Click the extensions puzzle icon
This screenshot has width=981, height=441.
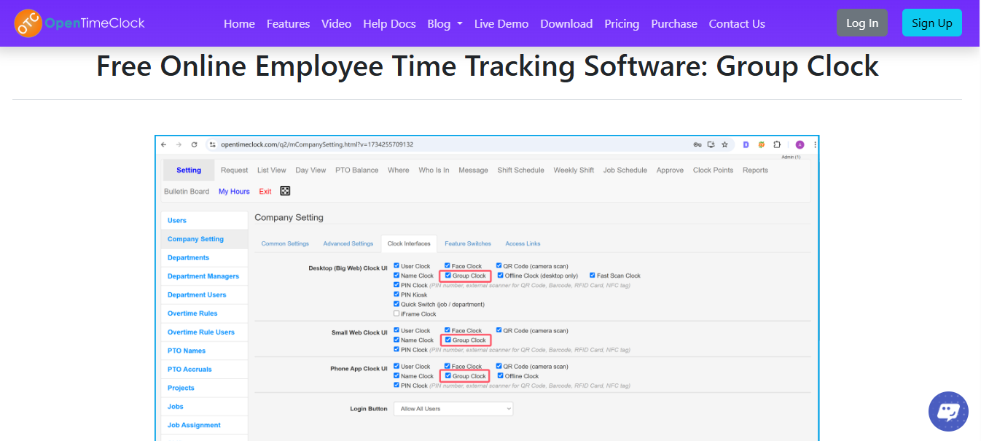pos(777,144)
